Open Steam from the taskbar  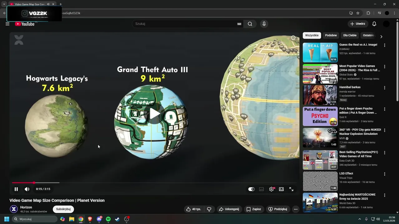click(117, 219)
